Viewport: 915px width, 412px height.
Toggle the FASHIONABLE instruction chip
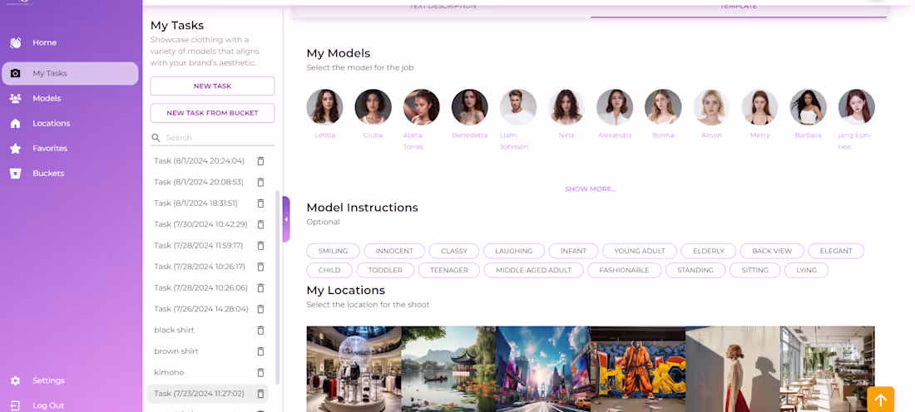click(624, 271)
